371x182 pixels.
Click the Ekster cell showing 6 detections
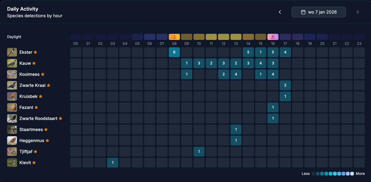point(174,52)
